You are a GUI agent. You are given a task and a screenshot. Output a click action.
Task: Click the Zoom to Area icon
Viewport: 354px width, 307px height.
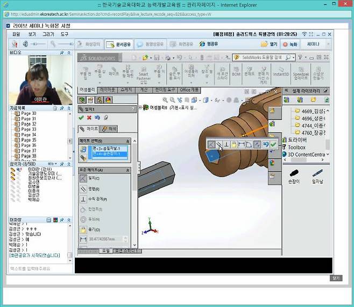tap(172, 100)
